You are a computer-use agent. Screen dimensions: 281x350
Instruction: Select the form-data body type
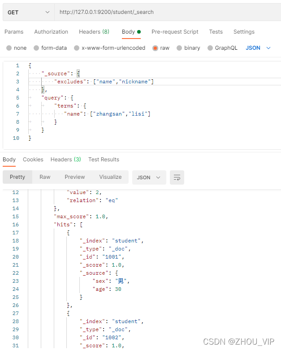click(x=50, y=48)
